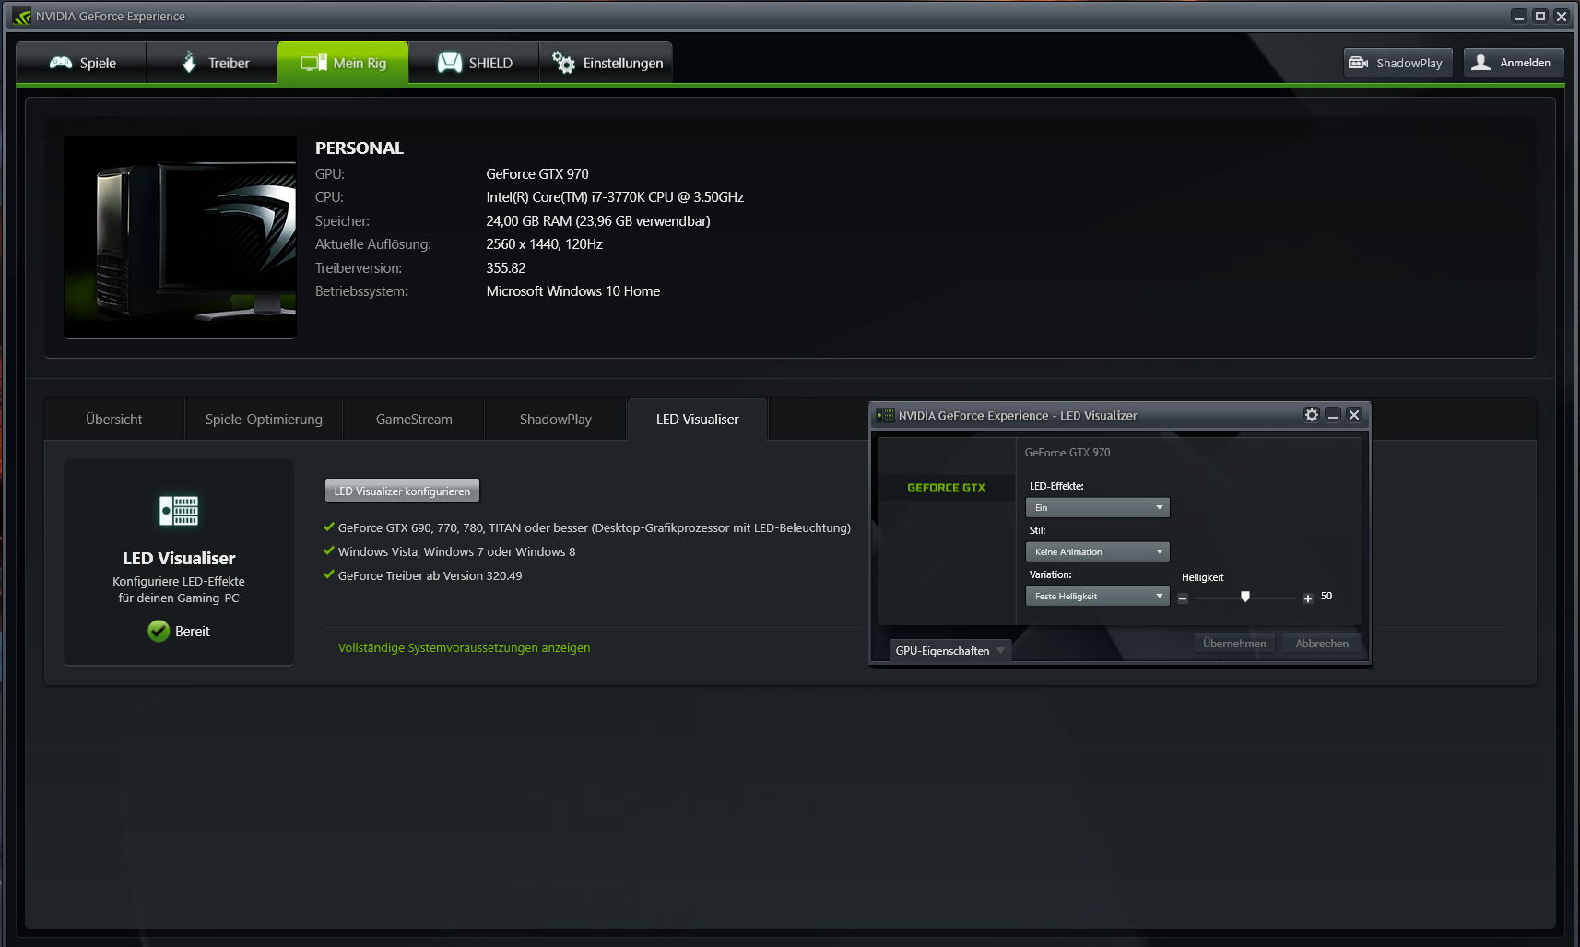This screenshot has width=1580, height=947.
Task: Click the Übernehmen button
Action: (x=1234, y=644)
